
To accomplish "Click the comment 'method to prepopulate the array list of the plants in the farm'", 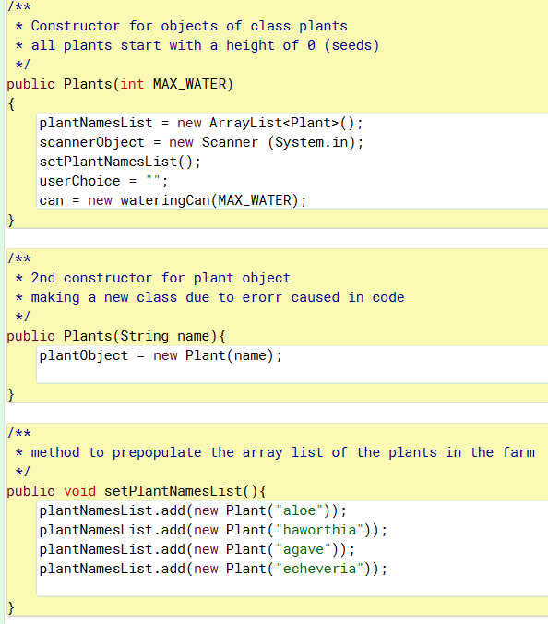I will (282, 452).
